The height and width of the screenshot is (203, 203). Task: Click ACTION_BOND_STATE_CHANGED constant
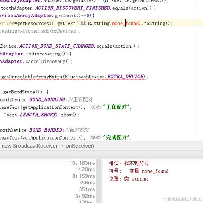click(57, 46)
